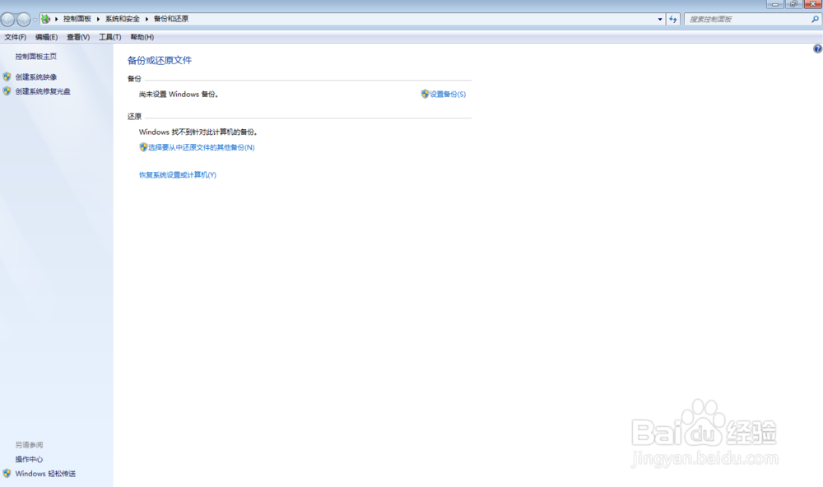Image resolution: width=823 pixels, height=487 pixels.
Task: Click the 尚未设置 Windows 备份 text
Action: tap(179, 95)
